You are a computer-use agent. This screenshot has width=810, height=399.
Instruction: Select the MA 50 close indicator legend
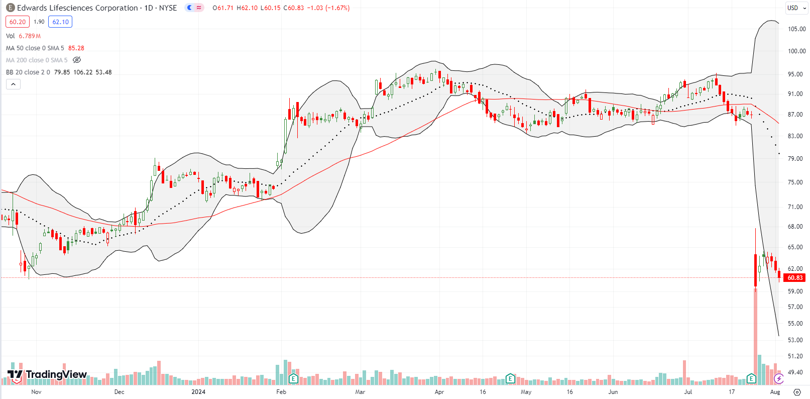tap(35, 48)
